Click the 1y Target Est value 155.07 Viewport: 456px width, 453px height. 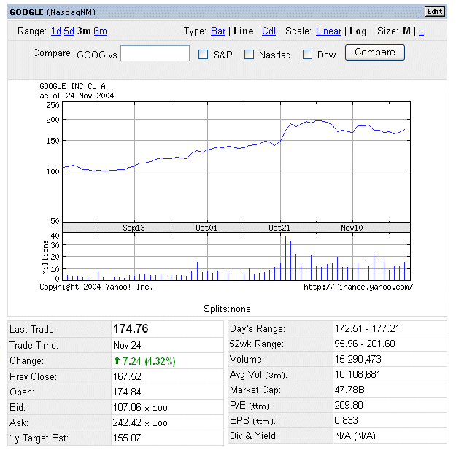[x=127, y=438]
